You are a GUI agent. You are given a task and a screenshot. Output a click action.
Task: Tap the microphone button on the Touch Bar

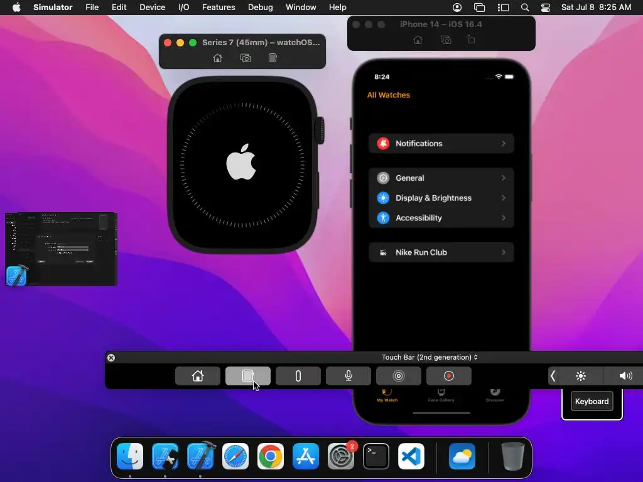tap(348, 376)
